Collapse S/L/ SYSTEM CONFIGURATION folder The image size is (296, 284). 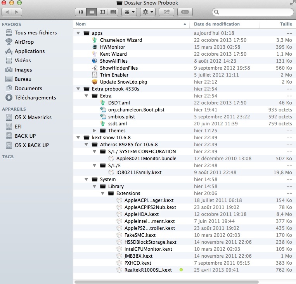click(x=95, y=152)
